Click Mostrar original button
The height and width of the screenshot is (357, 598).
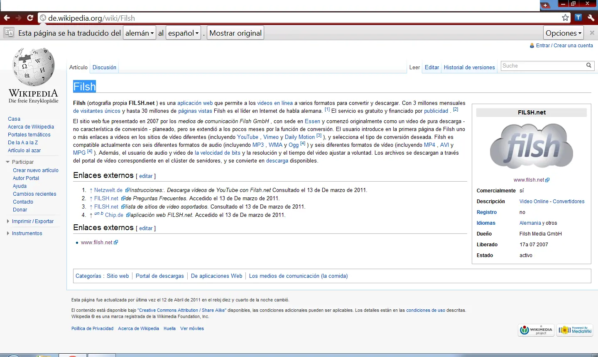[x=235, y=33]
